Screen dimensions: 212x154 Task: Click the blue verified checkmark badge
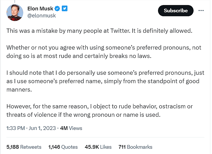[57, 9]
